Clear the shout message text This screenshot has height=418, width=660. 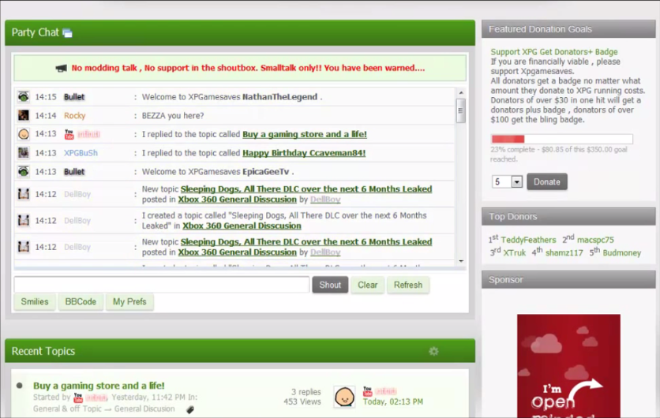point(367,285)
